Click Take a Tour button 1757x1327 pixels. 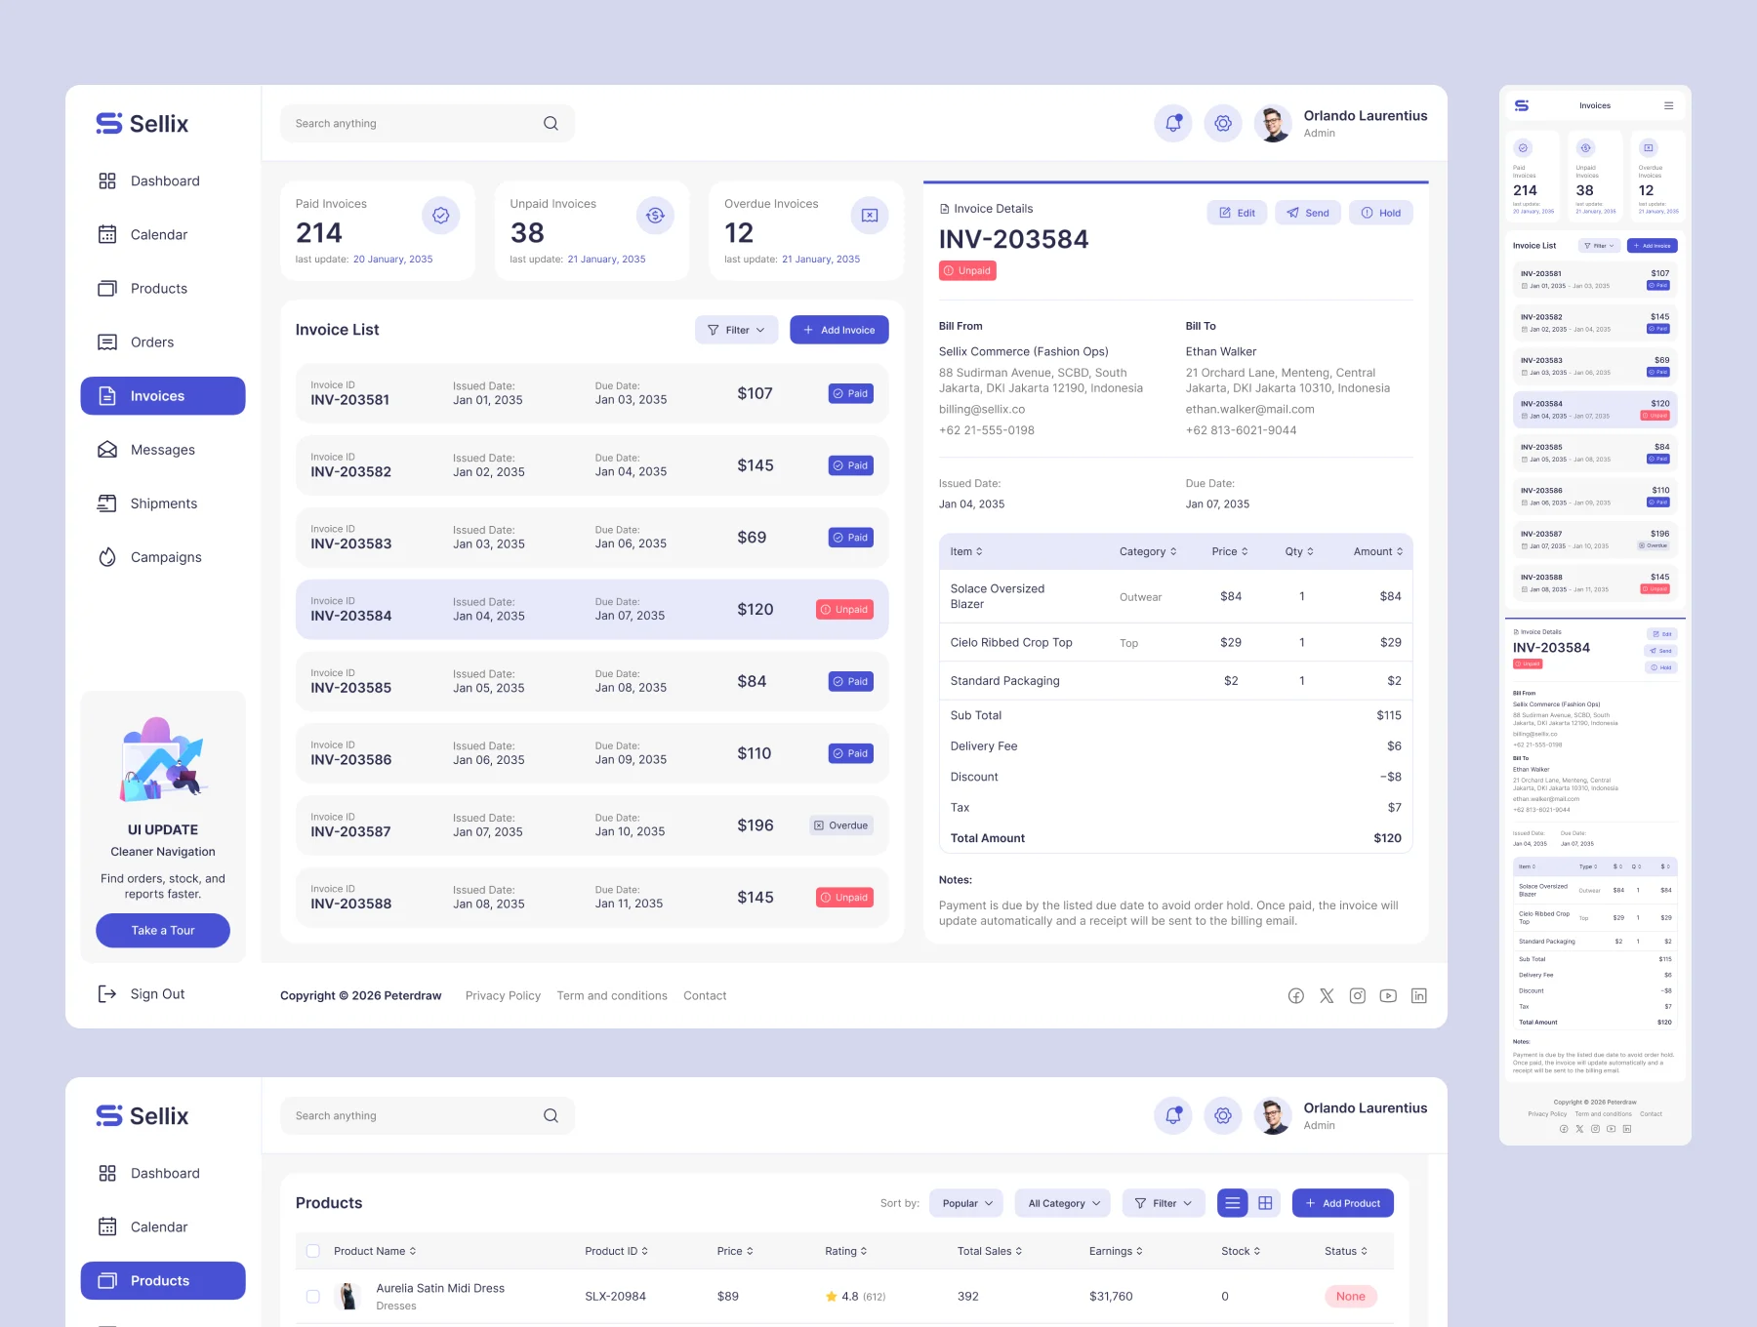(x=163, y=930)
